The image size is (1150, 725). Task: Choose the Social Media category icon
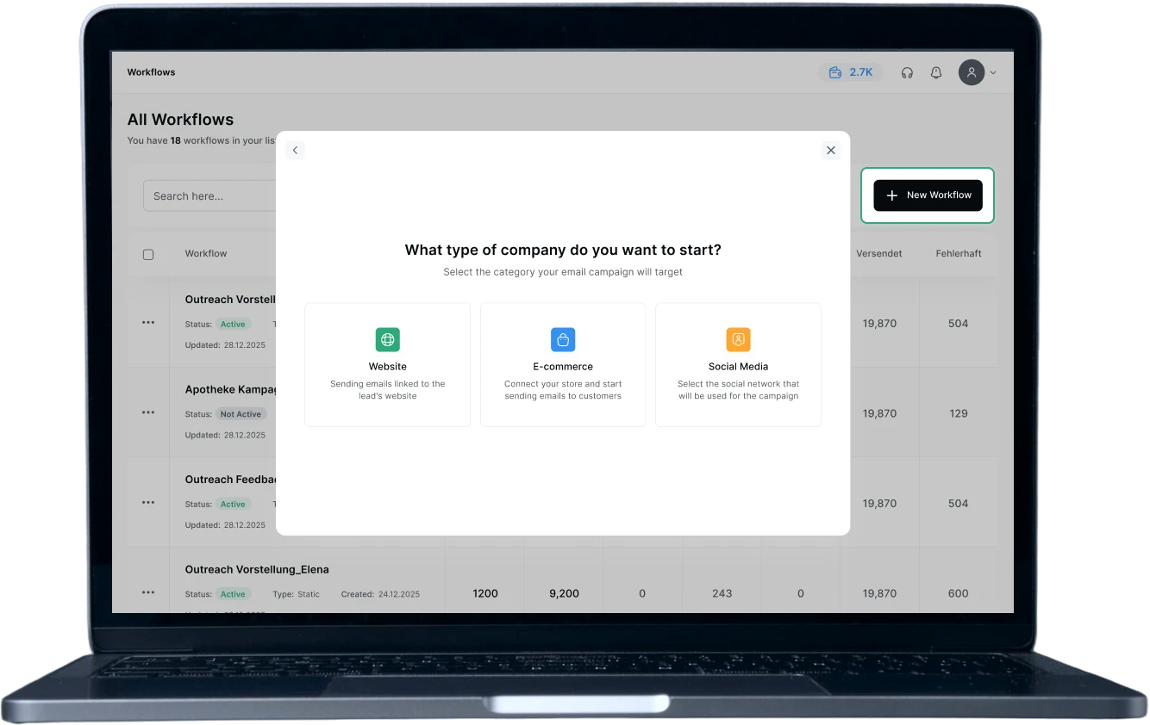(x=738, y=339)
